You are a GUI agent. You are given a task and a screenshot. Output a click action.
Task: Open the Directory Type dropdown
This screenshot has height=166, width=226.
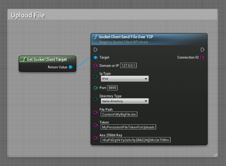point(124,101)
